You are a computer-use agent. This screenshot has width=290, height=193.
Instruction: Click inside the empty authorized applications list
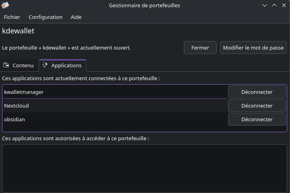144,167
